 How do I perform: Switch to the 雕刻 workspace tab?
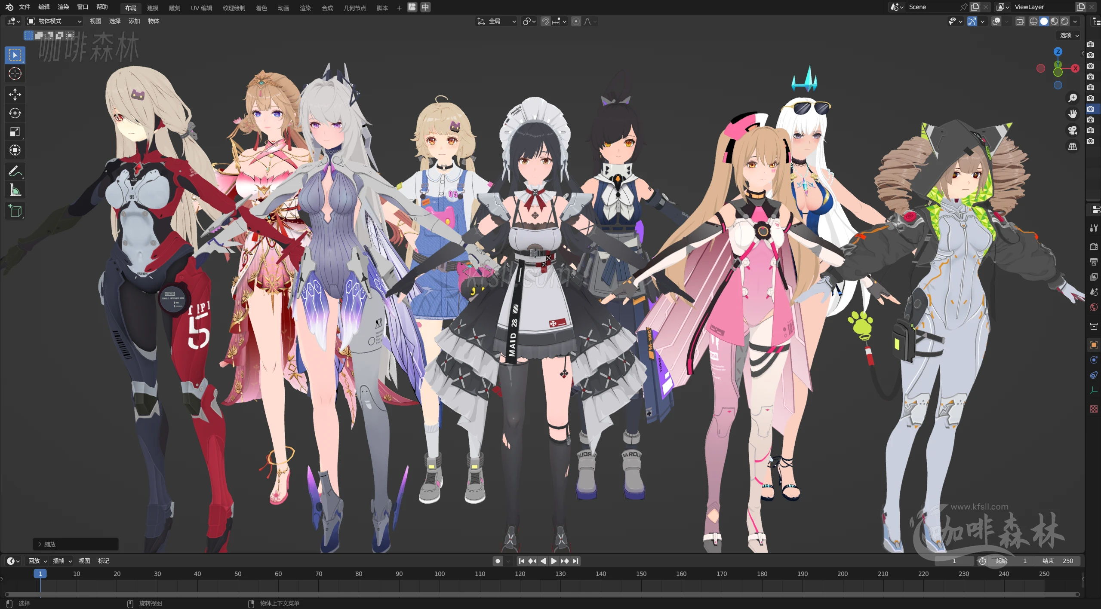click(x=175, y=8)
